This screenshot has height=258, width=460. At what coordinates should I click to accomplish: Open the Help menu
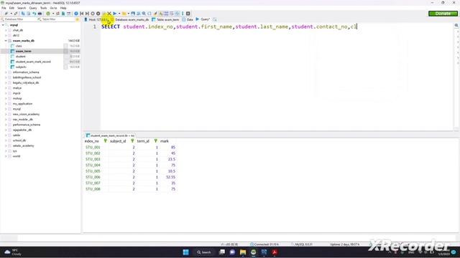pyautogui.click(x=63, y=8)
